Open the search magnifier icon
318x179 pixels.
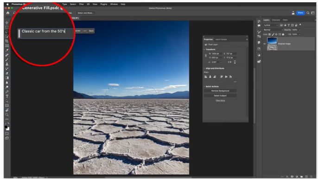(x=308, y=13)
